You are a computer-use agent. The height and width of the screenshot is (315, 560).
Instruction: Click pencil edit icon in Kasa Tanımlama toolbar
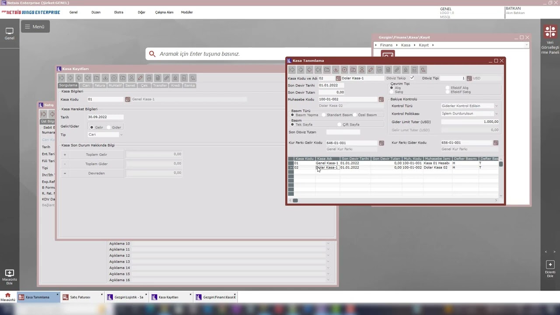371,70
